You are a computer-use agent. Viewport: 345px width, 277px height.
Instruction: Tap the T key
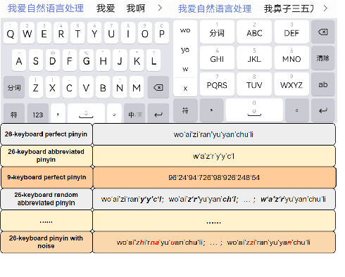pos(77,33)
